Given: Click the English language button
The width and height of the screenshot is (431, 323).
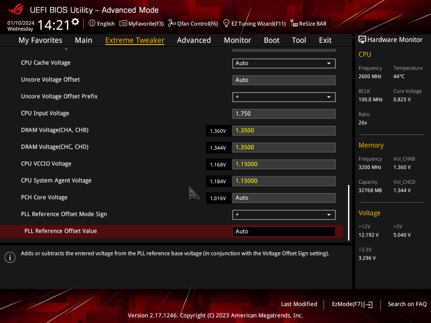Looking at the screenshot, I should coord(106,24).
